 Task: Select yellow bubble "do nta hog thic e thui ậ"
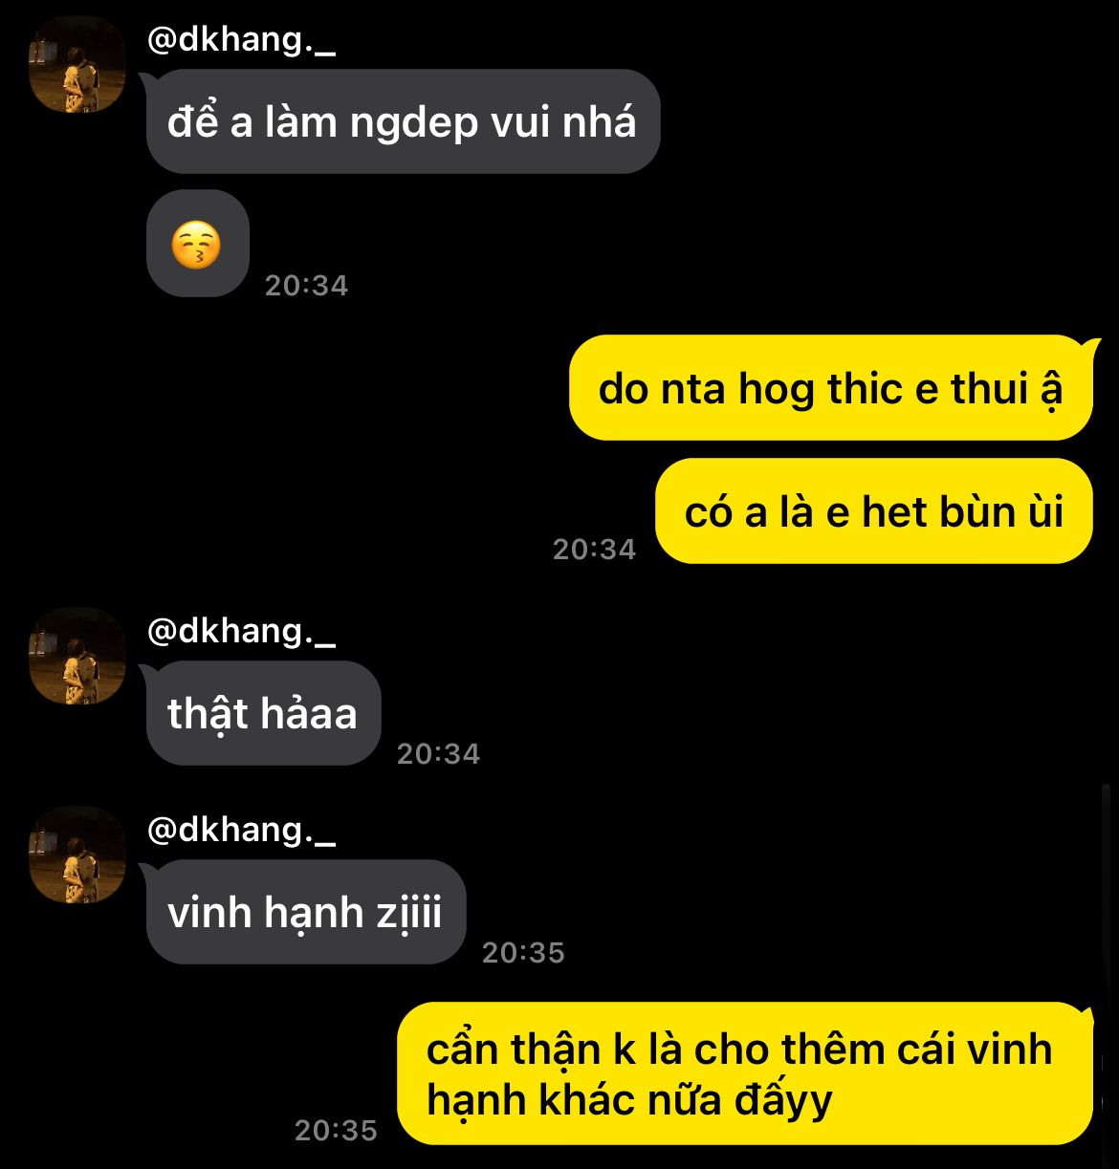831,388
